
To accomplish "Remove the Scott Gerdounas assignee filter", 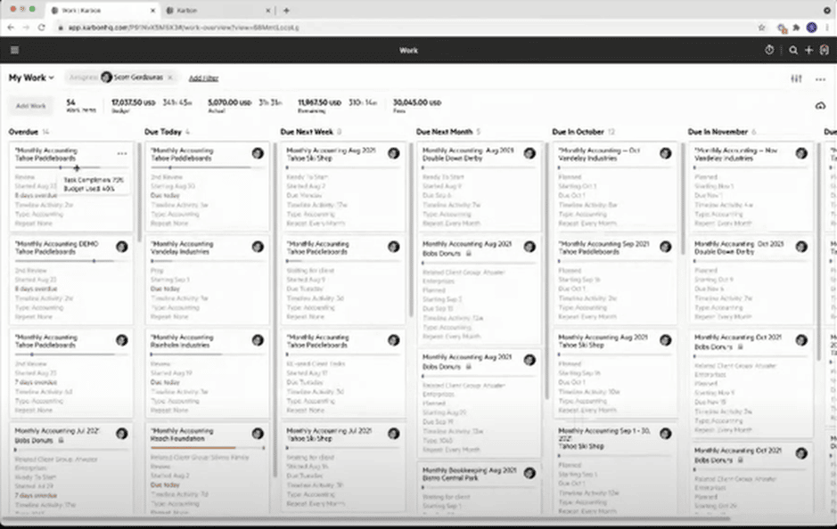I will [x=170, y=77].
